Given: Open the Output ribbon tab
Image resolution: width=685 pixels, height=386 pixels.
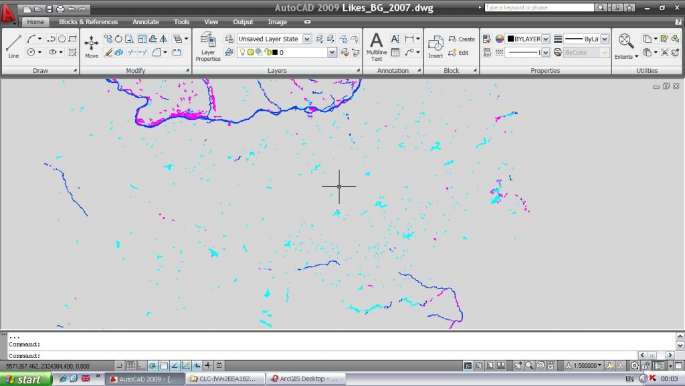Looking at the screenshot, I should [243, 22].
